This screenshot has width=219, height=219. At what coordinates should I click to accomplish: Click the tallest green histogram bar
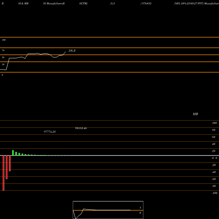point(13,153)
